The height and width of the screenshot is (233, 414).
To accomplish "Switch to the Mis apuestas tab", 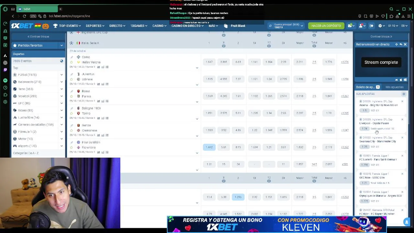I will (394, 87).
